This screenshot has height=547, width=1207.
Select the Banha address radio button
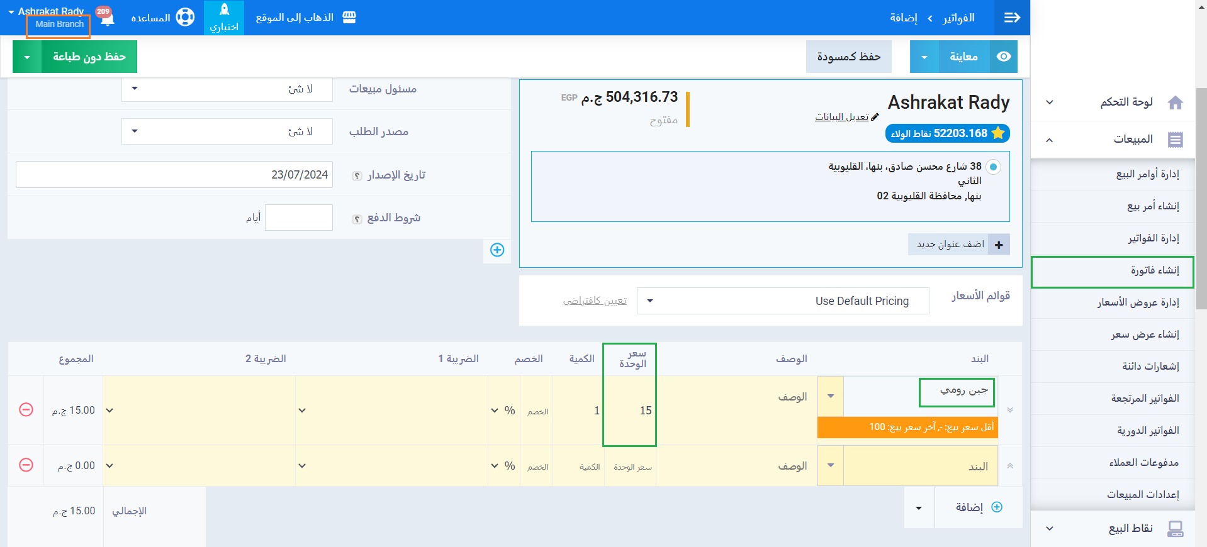tap(993, 167)
